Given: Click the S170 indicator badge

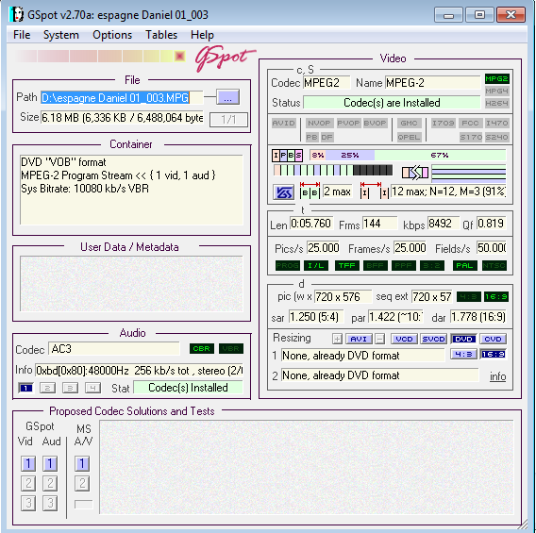Looking at the screenshot, I should (470, 137).
